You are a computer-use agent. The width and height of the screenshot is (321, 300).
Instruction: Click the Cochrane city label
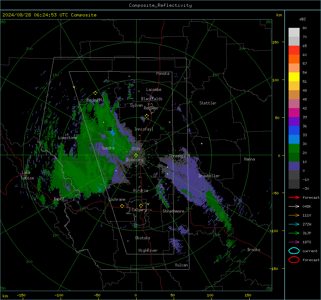click(117, 199)
